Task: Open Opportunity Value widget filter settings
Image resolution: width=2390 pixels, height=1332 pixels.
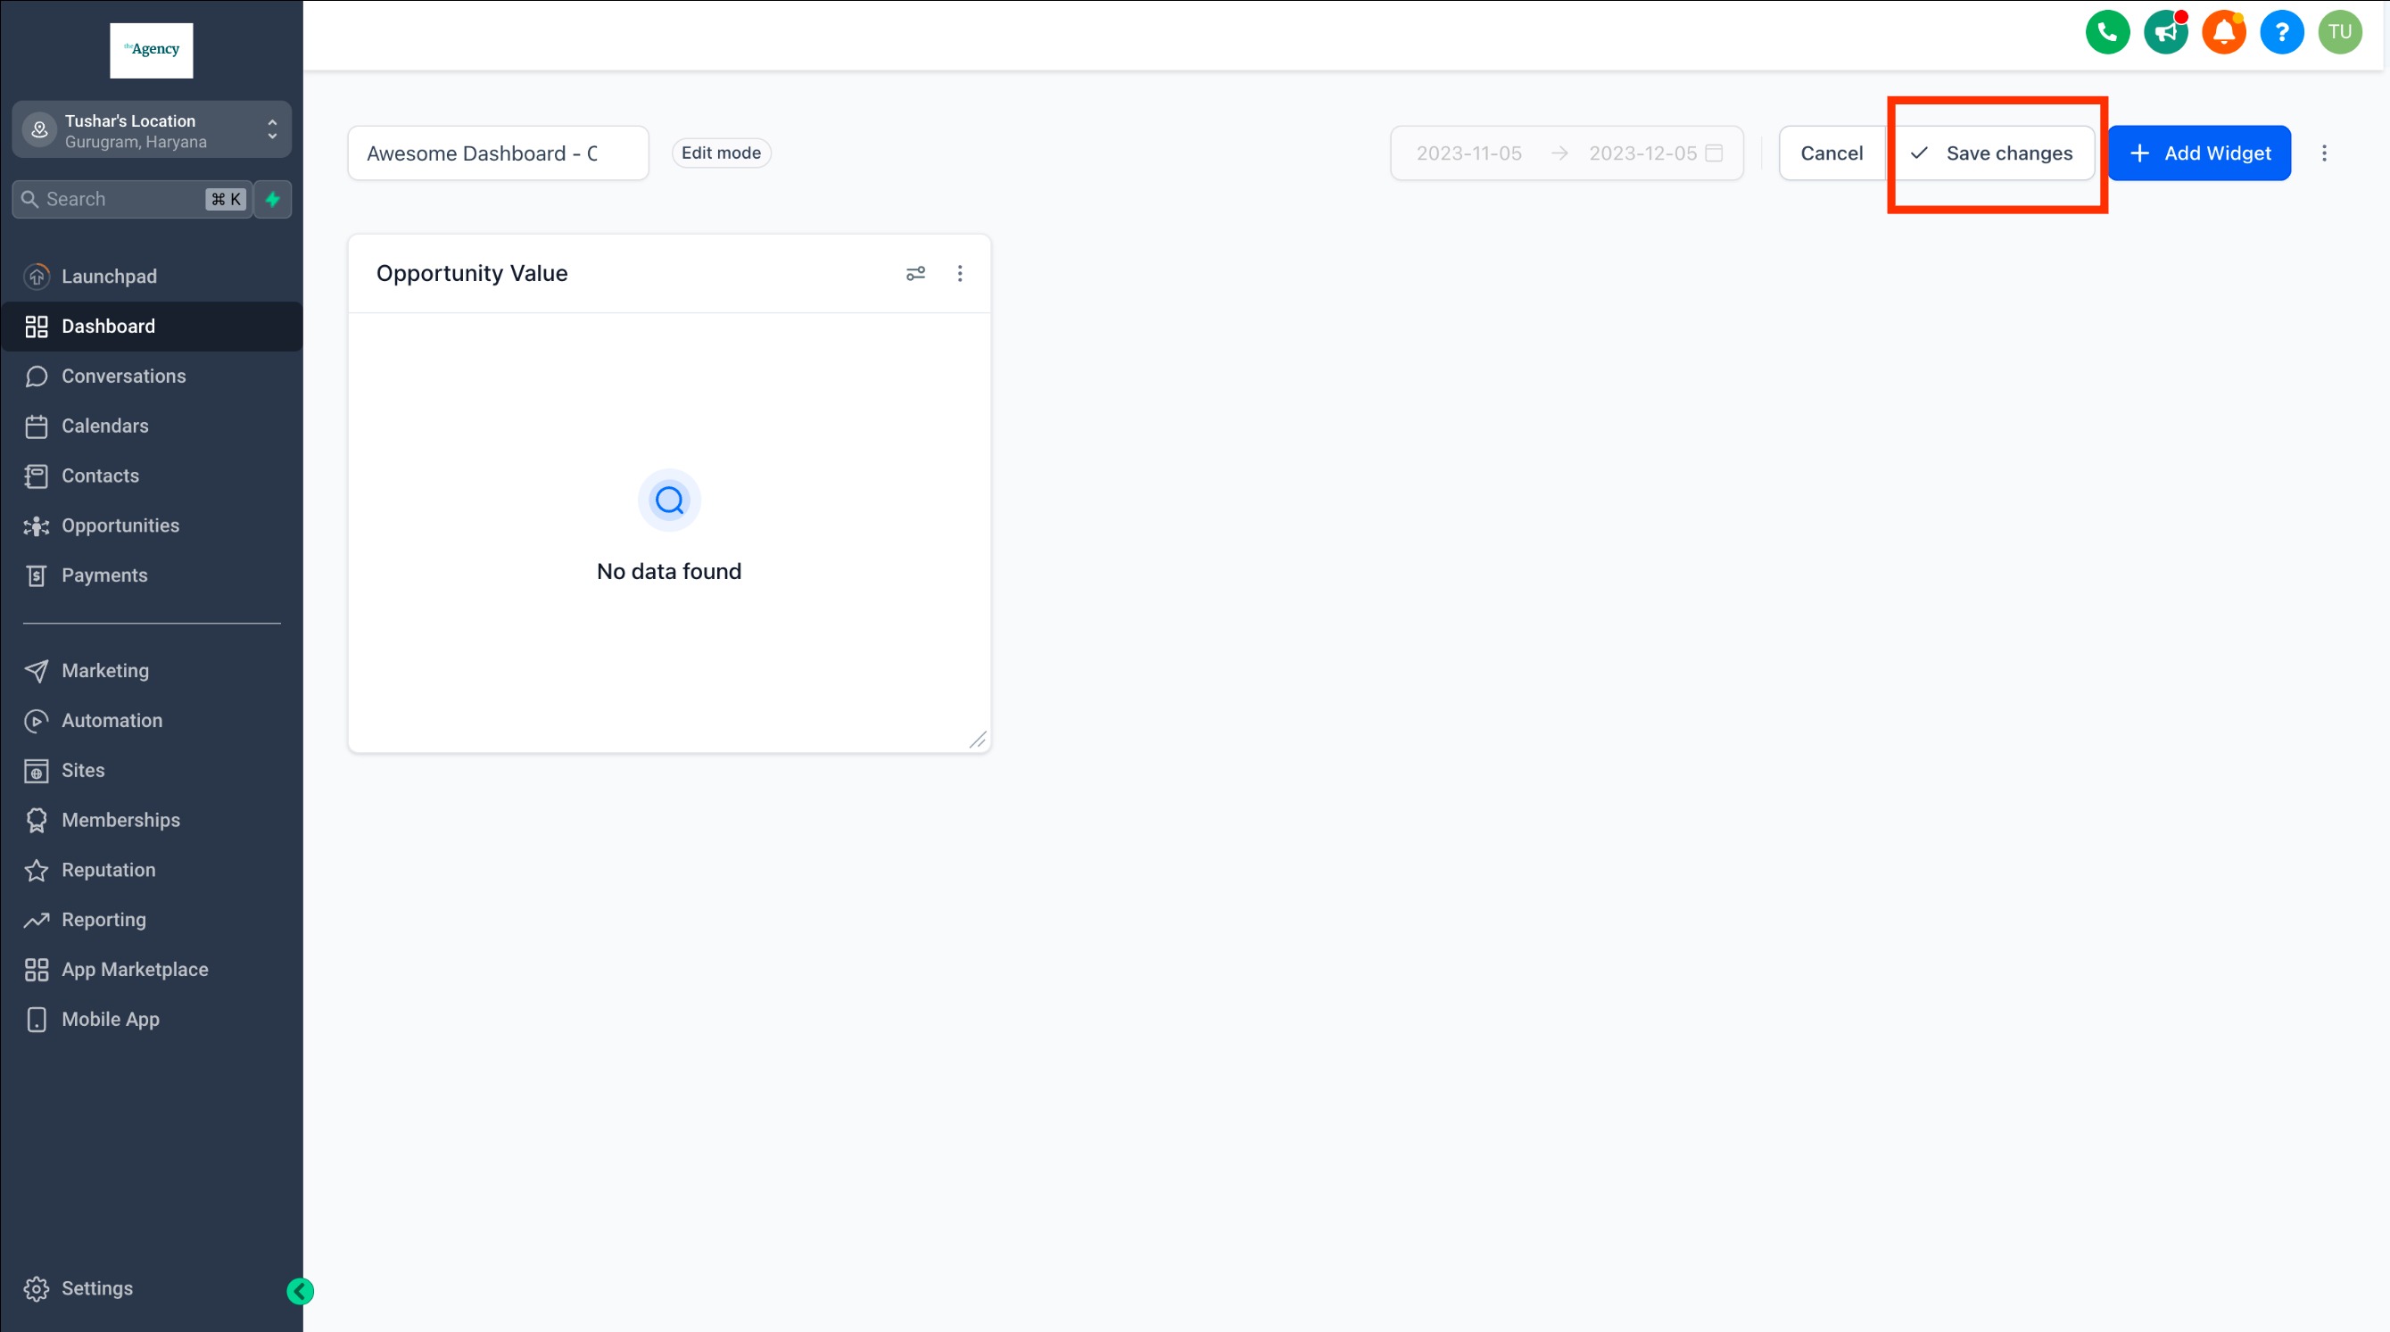Action: pos(914,274)
